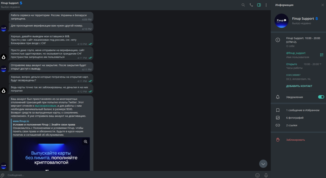Start a voice call with Finup Support

pyautogui.click(x=251, y=5)
